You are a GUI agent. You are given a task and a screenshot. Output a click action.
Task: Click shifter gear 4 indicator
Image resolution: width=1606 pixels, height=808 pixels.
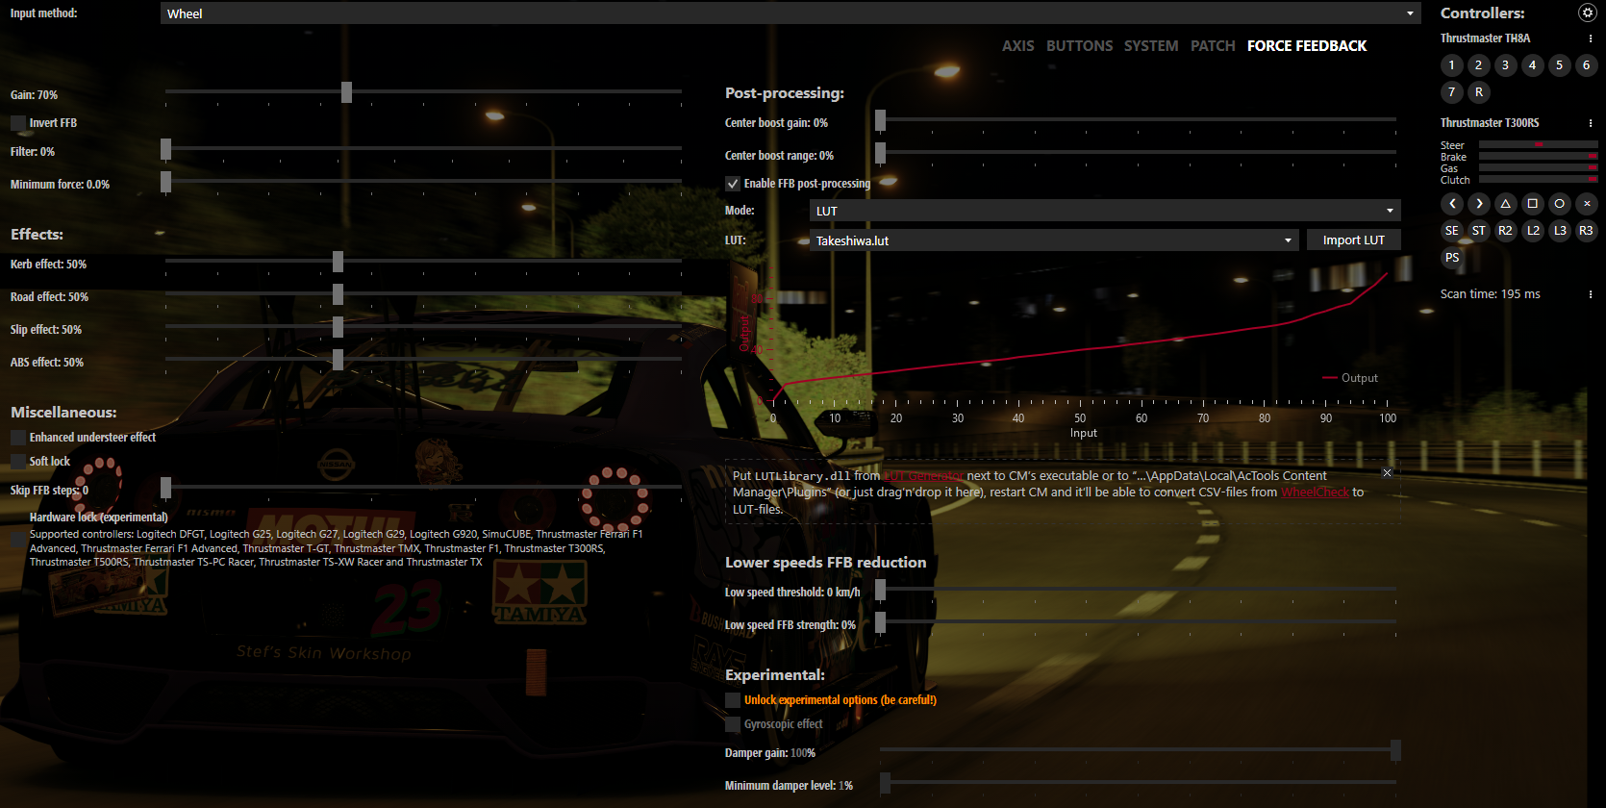1533,65
